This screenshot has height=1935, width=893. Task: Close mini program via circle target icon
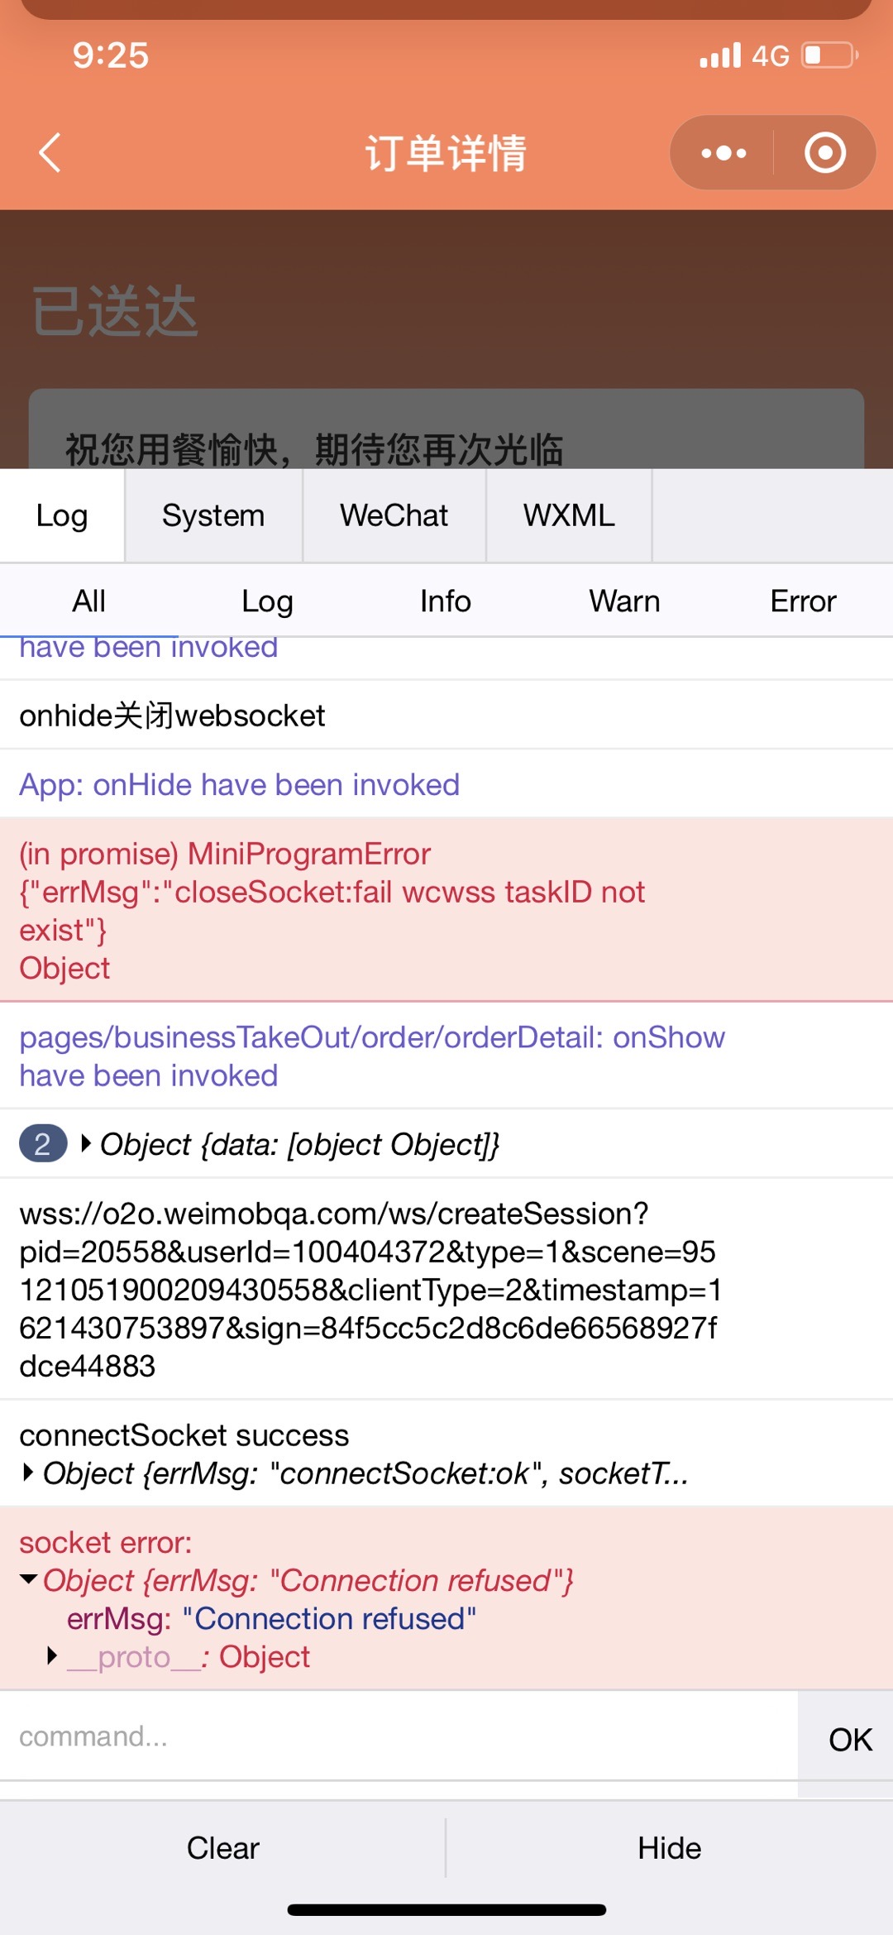click(824, 153)
